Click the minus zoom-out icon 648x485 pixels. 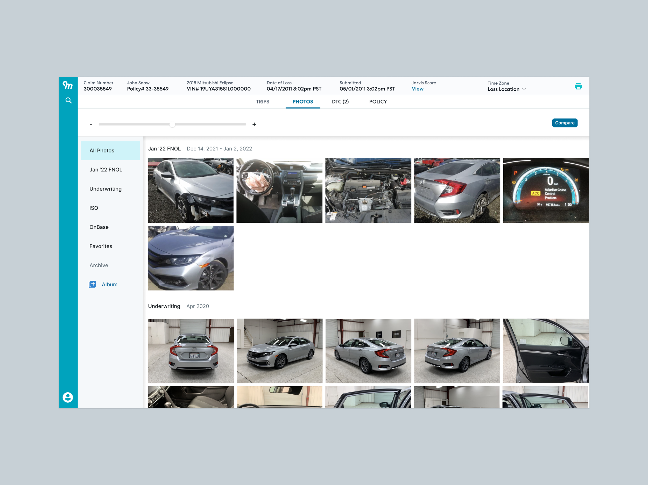point(91,124)
